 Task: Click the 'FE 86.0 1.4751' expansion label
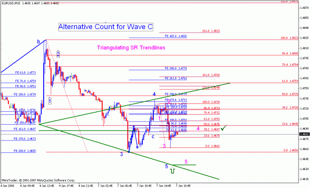pyautogui.click(x=25, y=86)
